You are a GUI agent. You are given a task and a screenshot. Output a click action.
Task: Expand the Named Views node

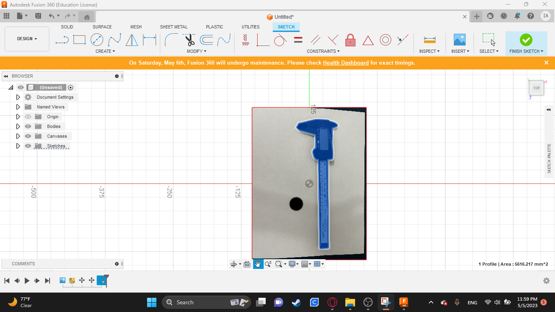click(x=18, y=107)
